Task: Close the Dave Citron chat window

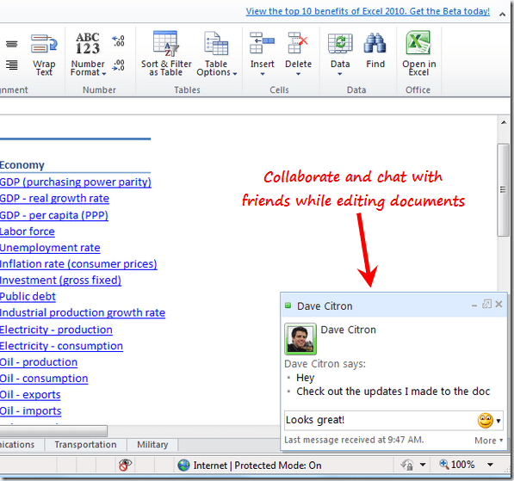Action: pos(499,304)
